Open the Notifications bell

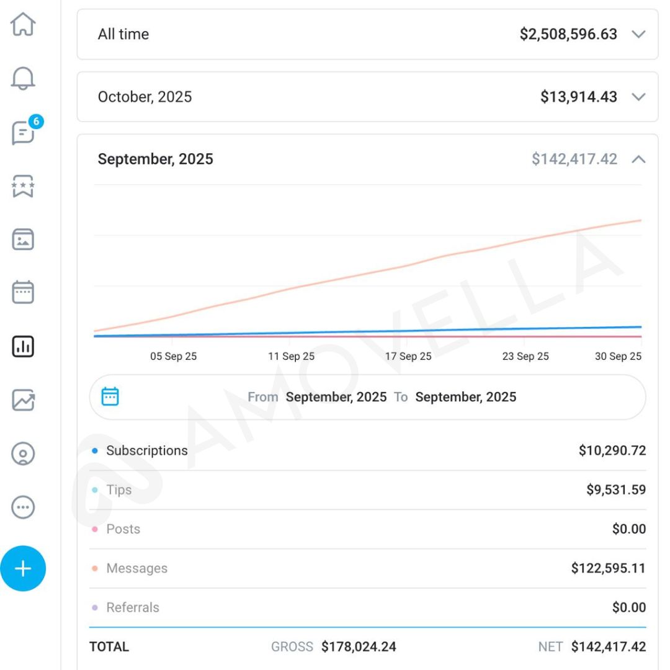click(x=23, y=79)
